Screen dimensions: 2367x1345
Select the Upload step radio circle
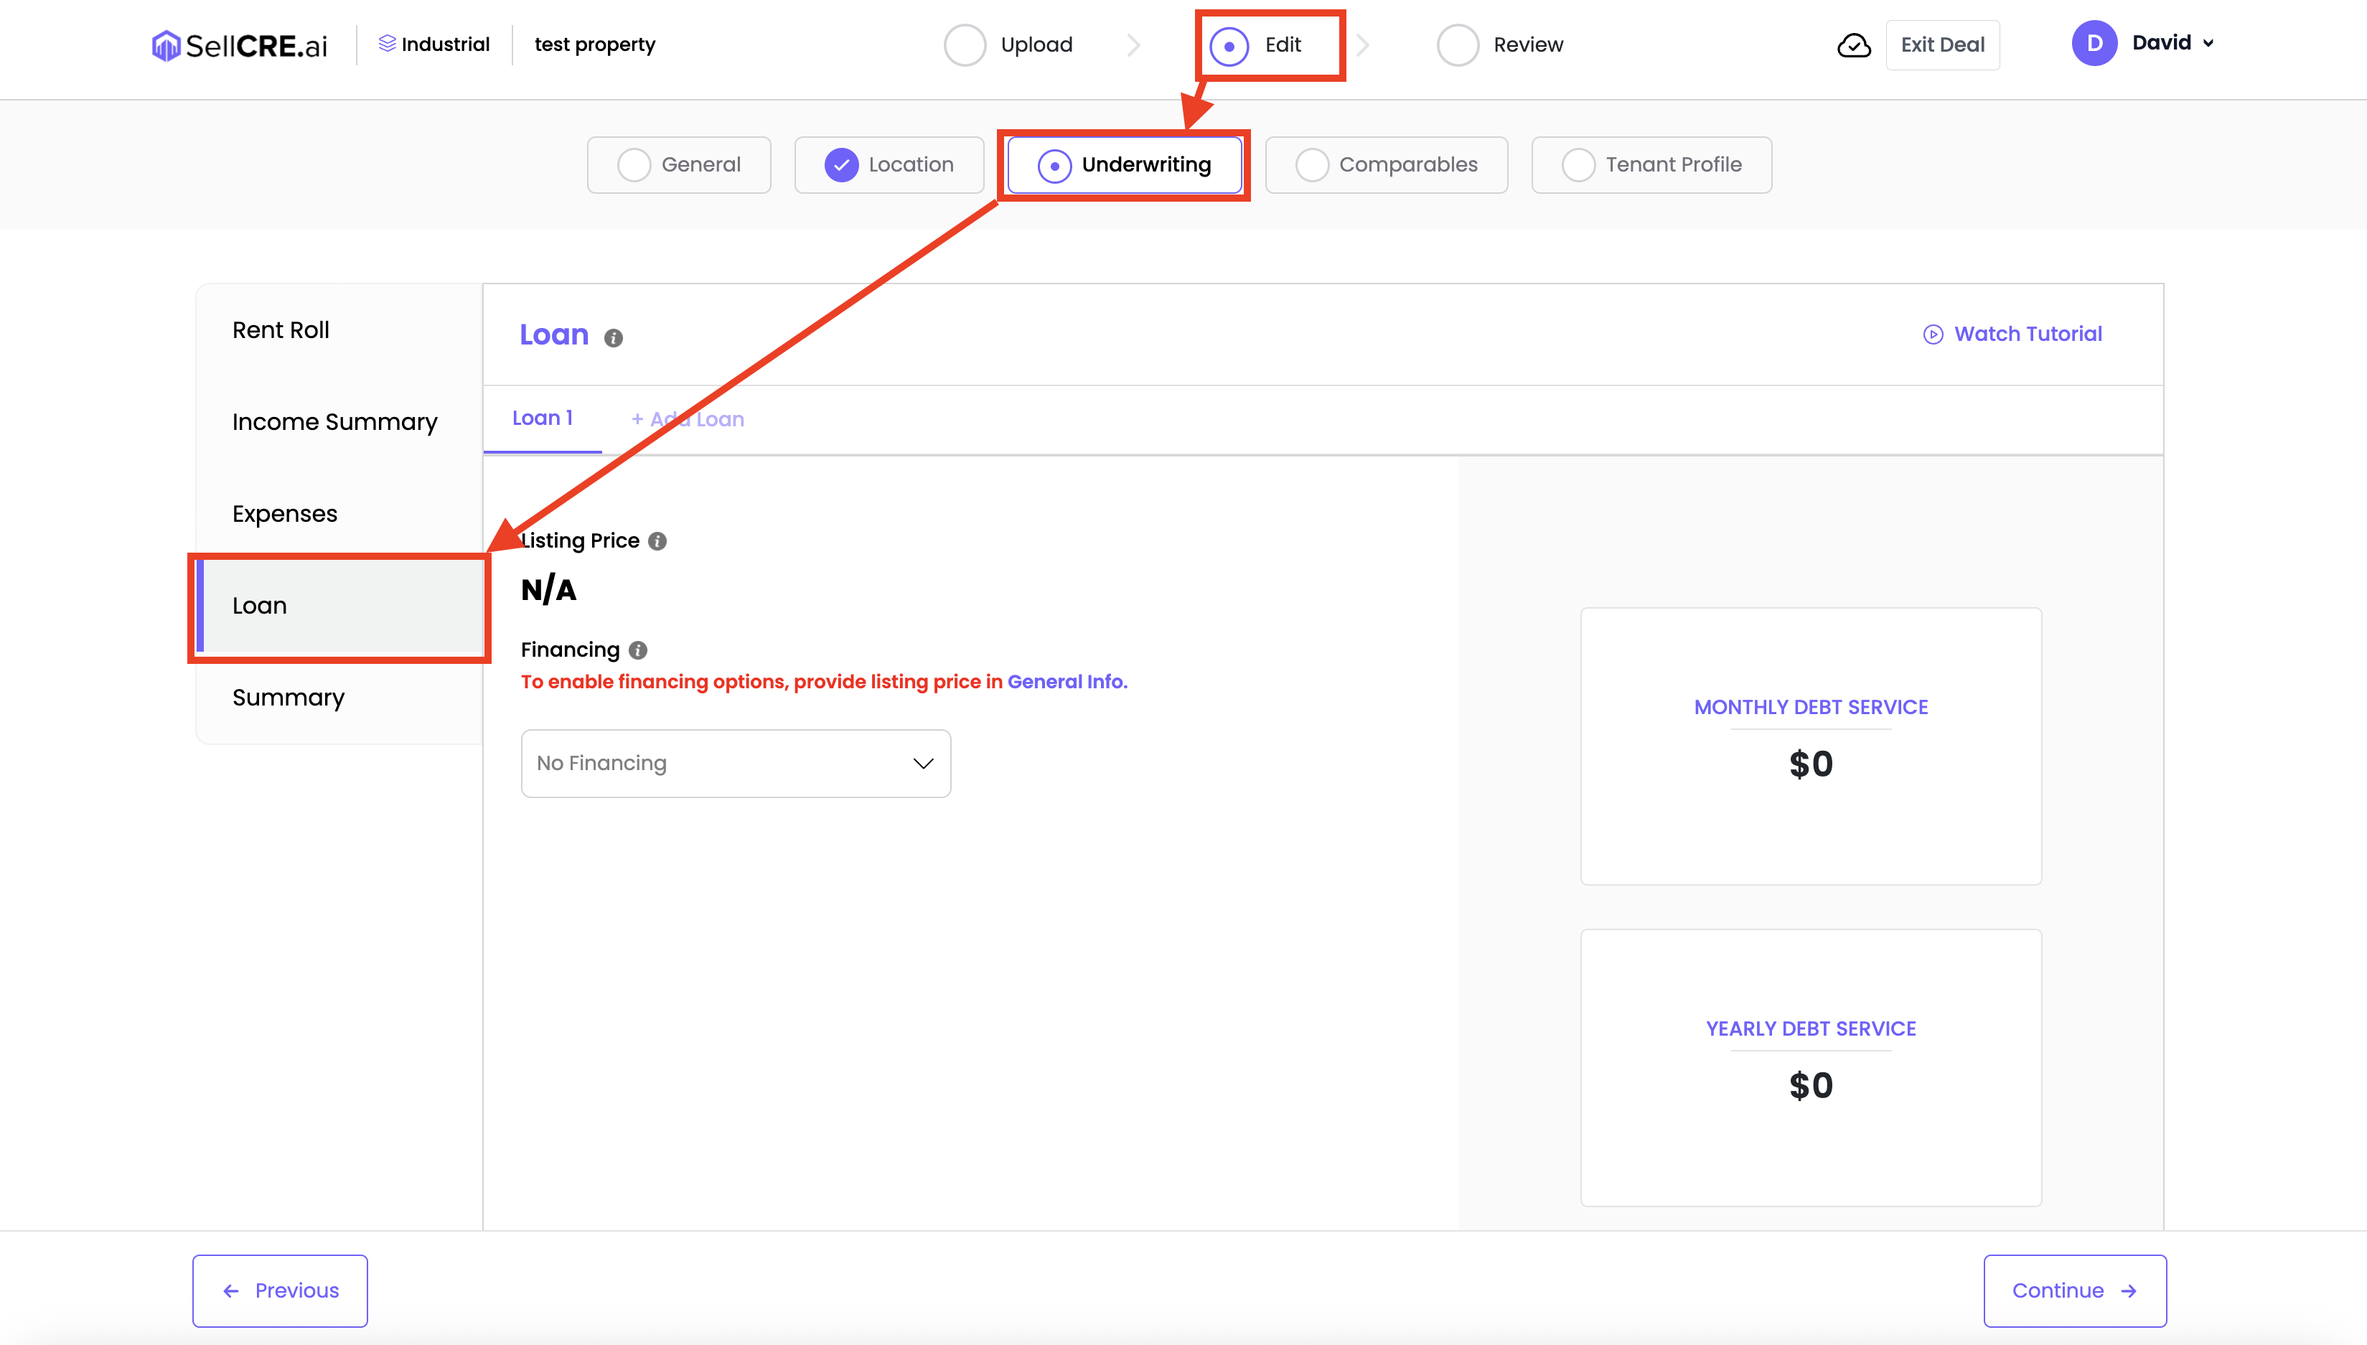pos(965,45)
